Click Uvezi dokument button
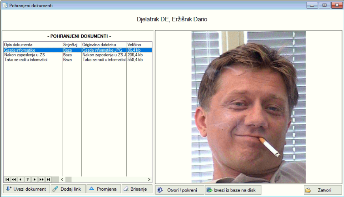Viewport: 344px width, 197px height. (x=26, y=189)
